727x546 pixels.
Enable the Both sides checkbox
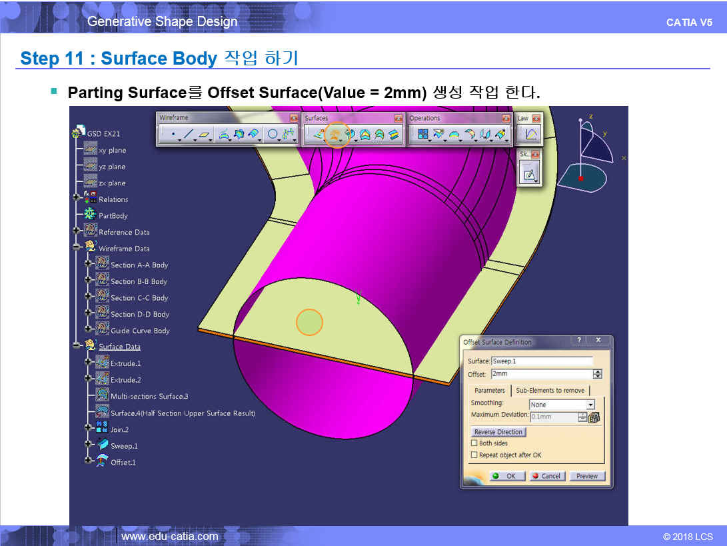[474, 443]
